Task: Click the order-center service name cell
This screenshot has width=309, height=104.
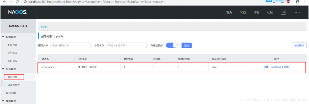Action: (48, 67)
